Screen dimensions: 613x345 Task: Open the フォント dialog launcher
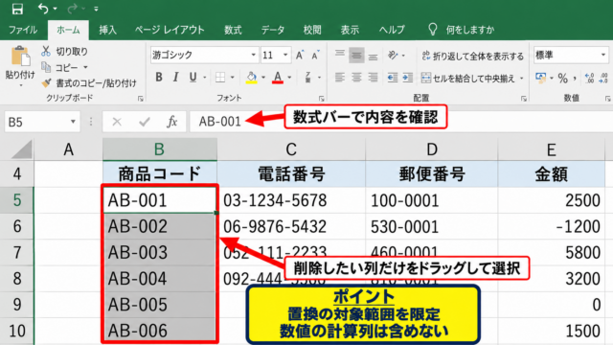point(322,99)
